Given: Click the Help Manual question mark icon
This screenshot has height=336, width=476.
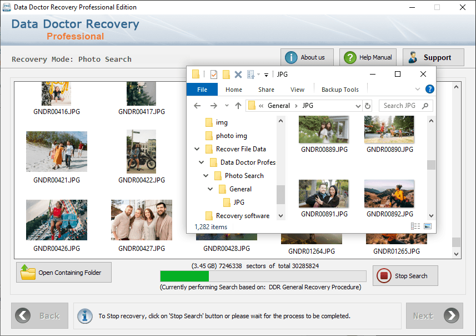Looking at the screenshot, I should (350, 57).
